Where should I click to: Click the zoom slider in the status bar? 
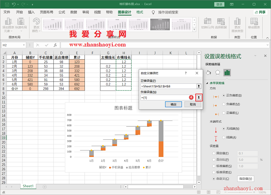point(239,192)
